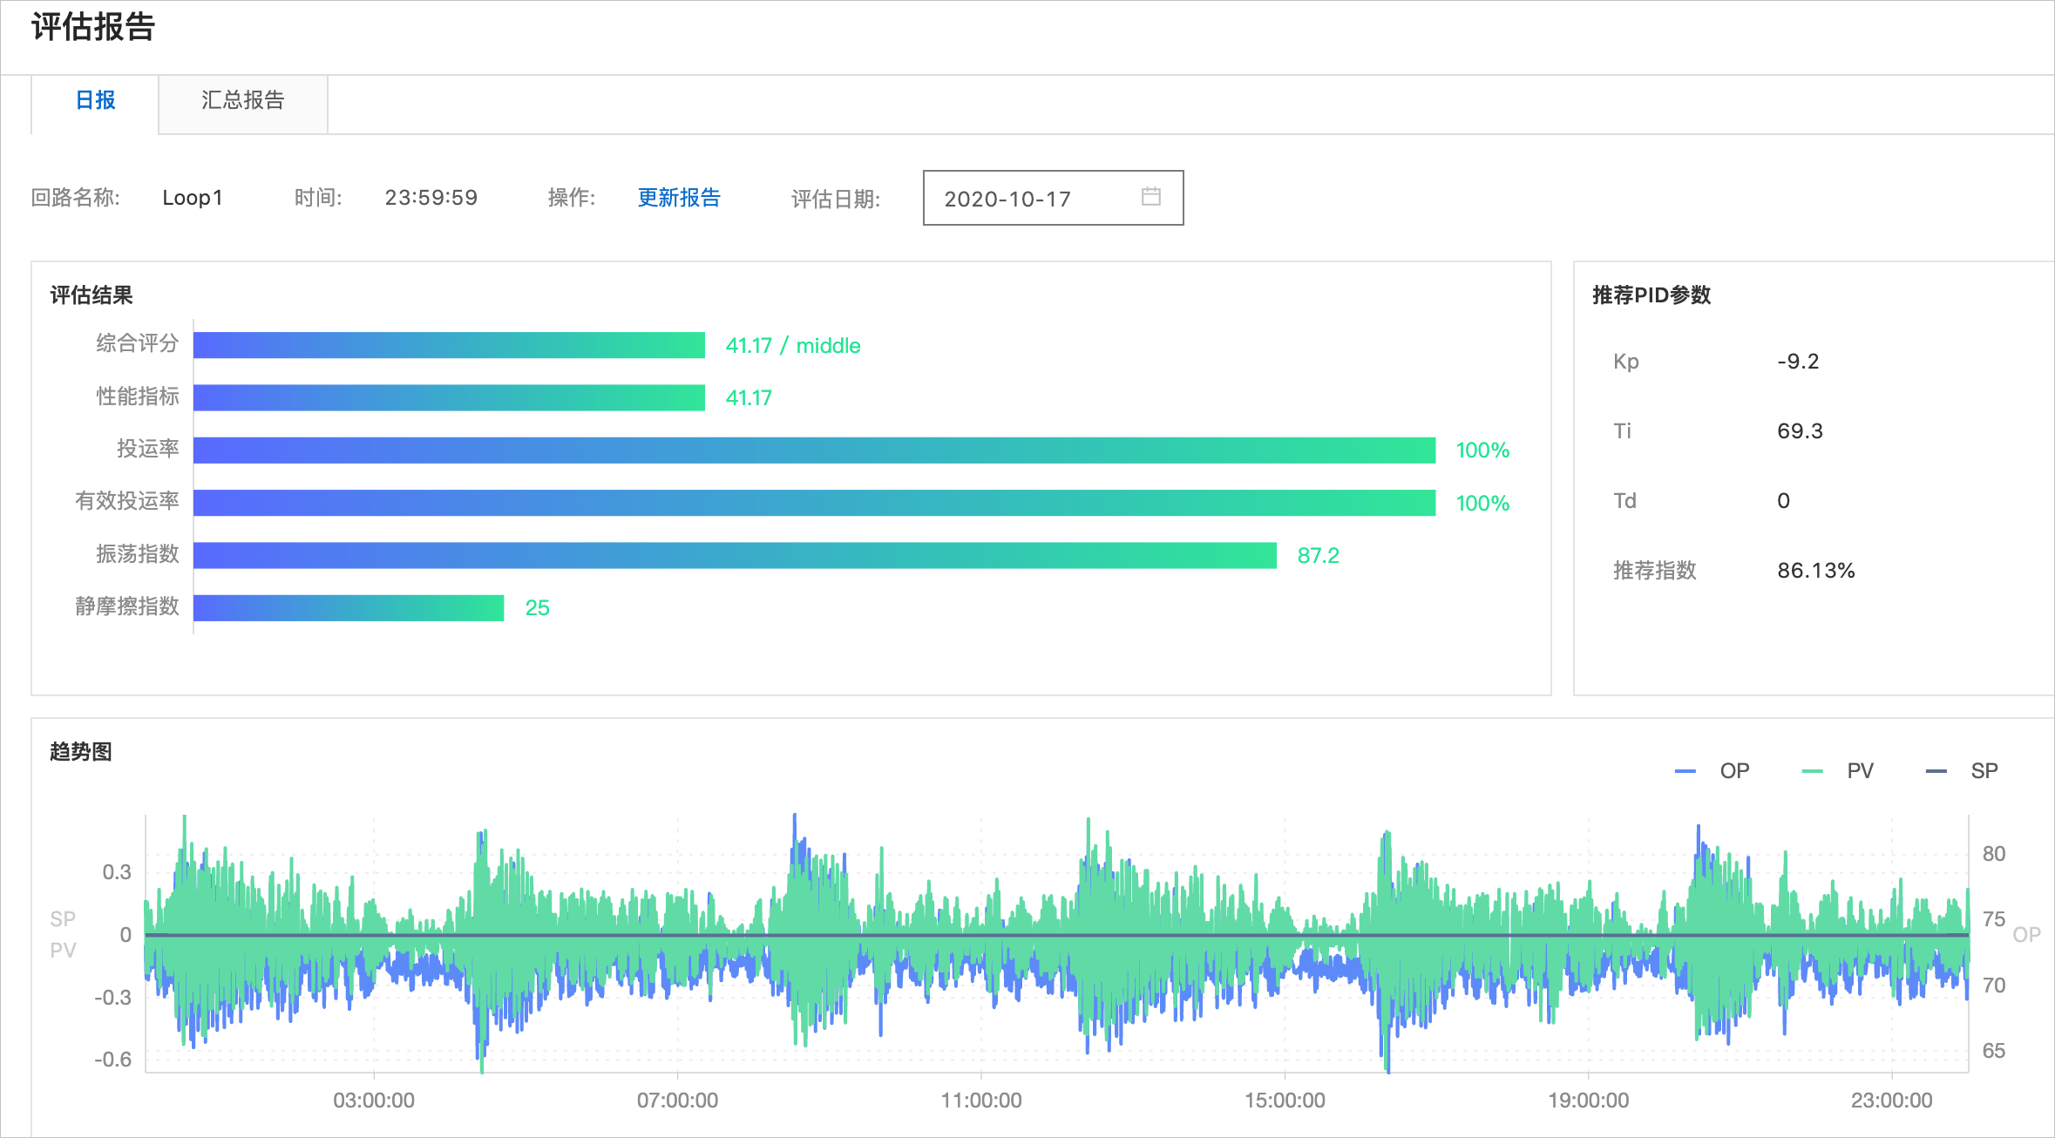The width and height of the screenshot is (2055, 1138).
Task: Click the 评估结果 panel heading
Action: click(92, 295)
